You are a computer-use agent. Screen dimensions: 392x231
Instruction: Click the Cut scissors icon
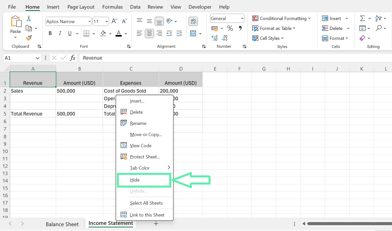[29, 19]
